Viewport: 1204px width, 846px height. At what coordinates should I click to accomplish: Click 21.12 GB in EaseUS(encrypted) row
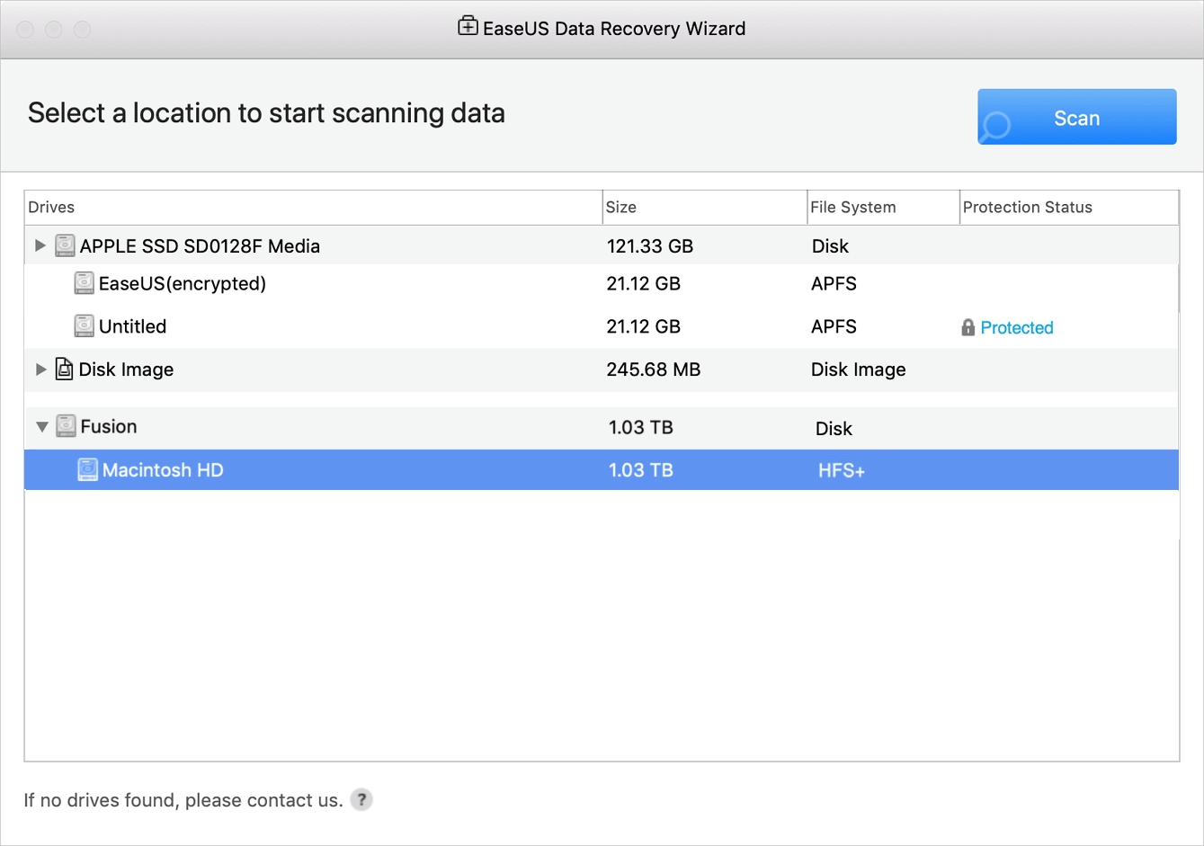click(x=644, y=284)
